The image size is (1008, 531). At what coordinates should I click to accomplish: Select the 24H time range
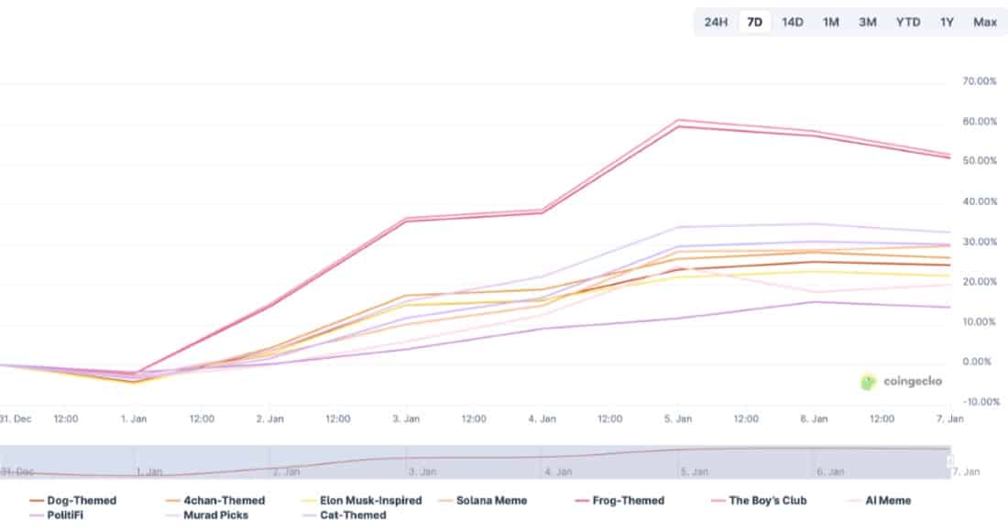tap(716, 22)
